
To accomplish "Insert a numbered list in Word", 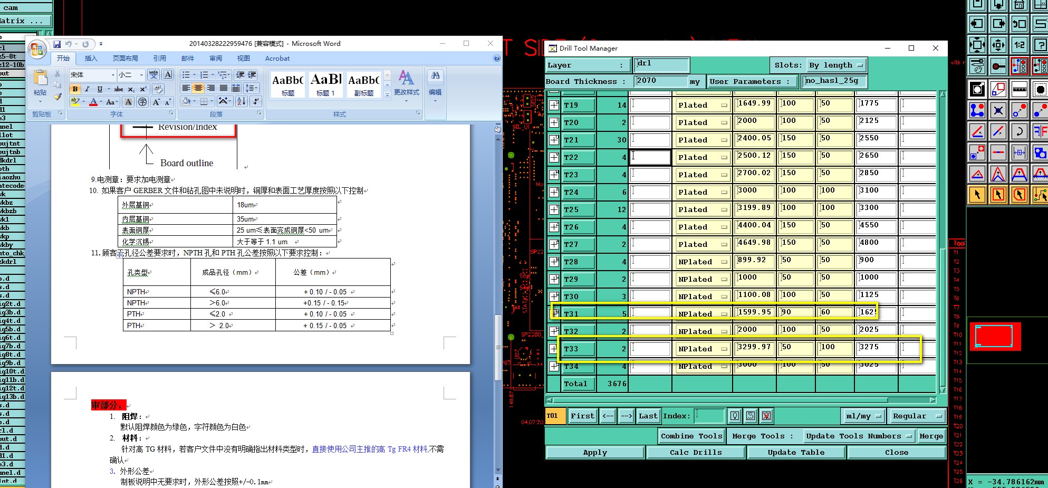I will pos(204,75).
